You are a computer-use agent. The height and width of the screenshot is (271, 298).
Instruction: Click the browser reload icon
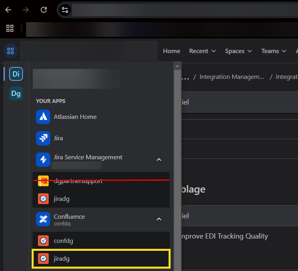click(44, 10)
